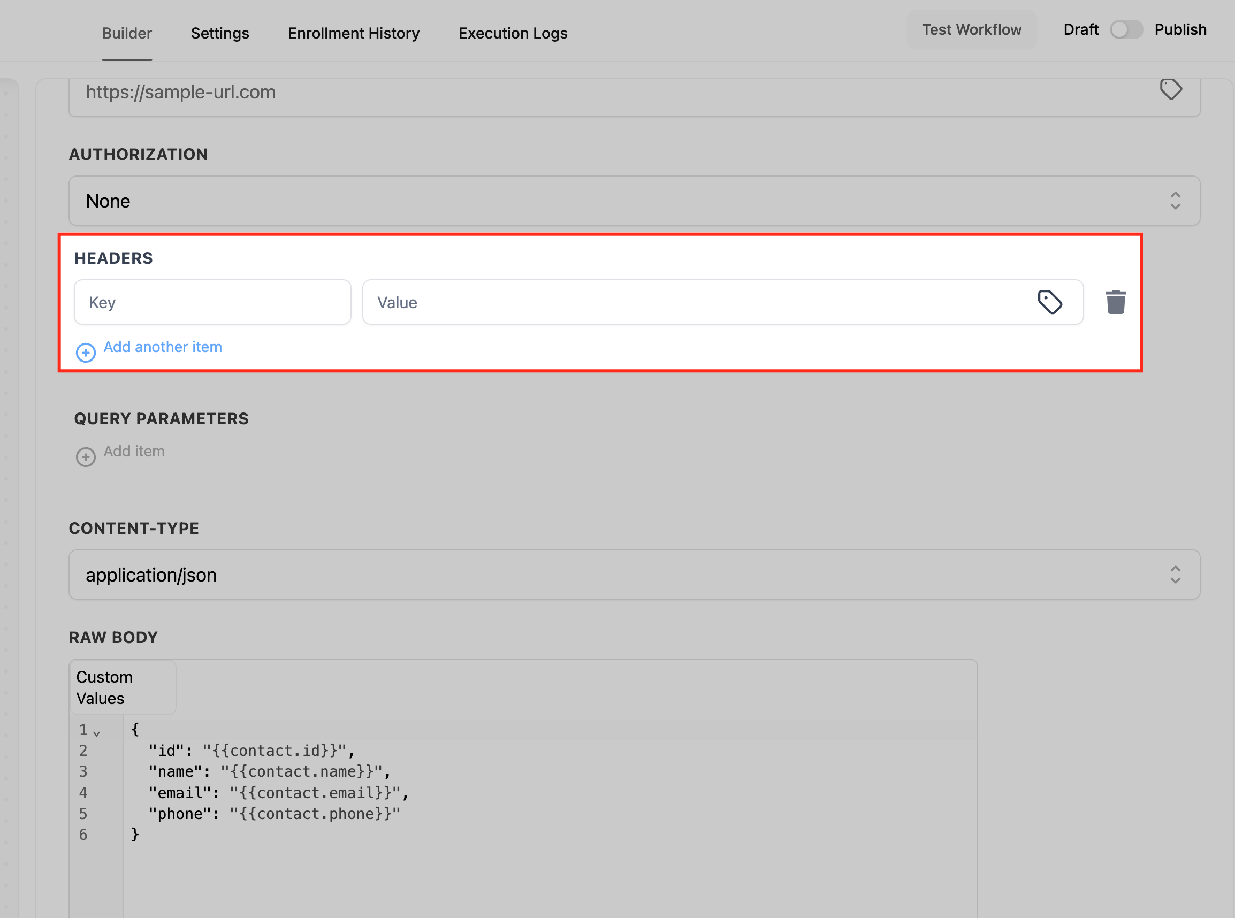Switch to the Settings tab
This screenshot has height=918, width=1235.
tap(219, 33)
